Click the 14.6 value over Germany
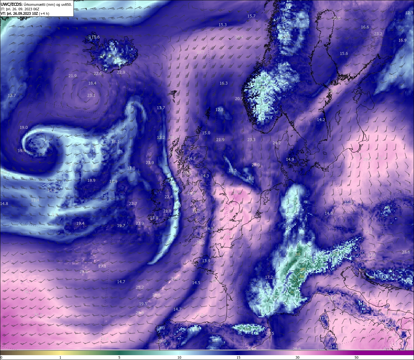 (329, 213)
